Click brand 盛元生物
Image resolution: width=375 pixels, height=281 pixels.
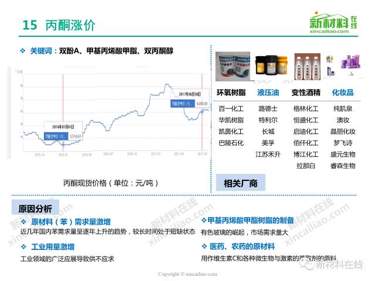click(x=343, y=155)
